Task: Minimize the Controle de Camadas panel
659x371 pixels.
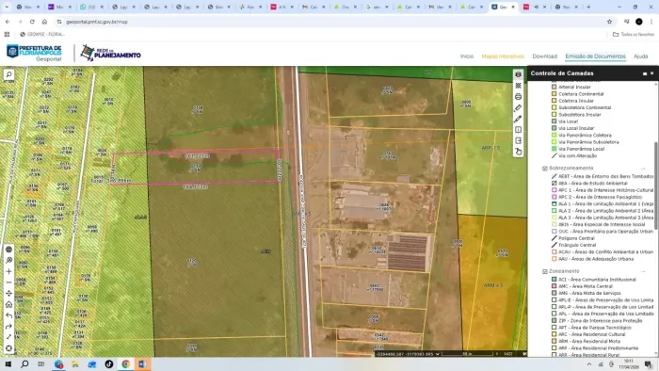Action: (645, 73)
